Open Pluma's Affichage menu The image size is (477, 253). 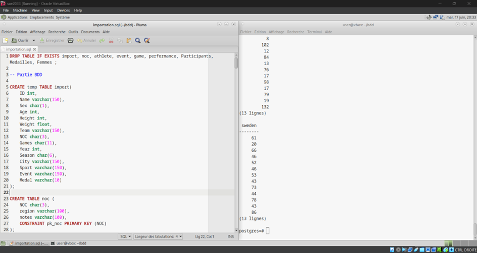pyautogui.click(x=38, y=32)
